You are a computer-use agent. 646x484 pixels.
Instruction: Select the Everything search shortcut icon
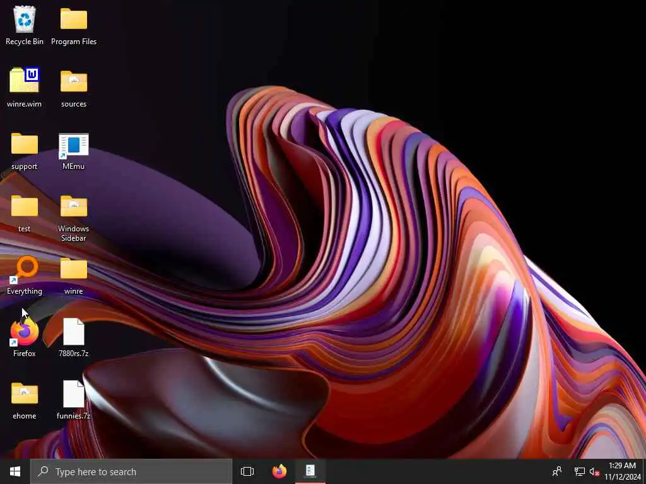pyautogui.click(x=25, y=275)
